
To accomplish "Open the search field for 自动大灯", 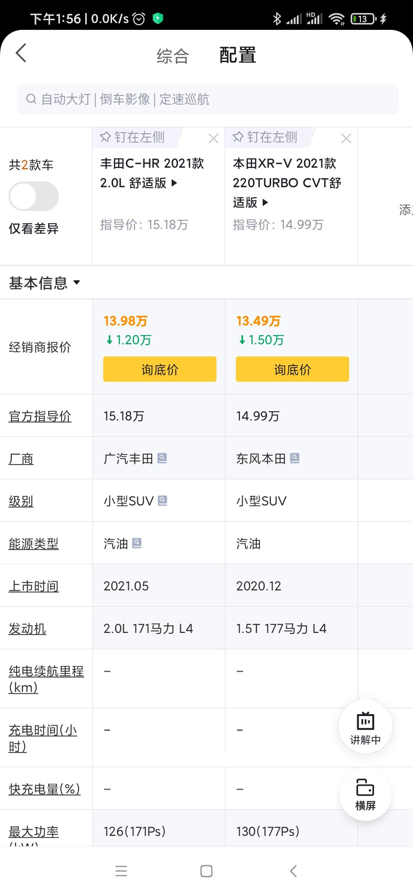I will point(207,99).
